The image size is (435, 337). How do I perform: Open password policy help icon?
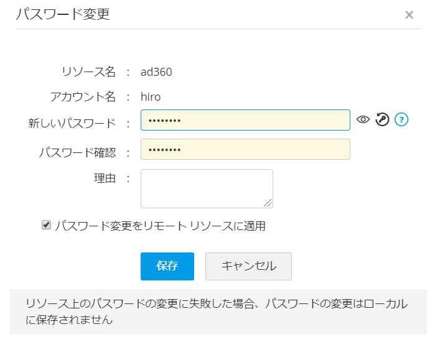coord(401,120)
